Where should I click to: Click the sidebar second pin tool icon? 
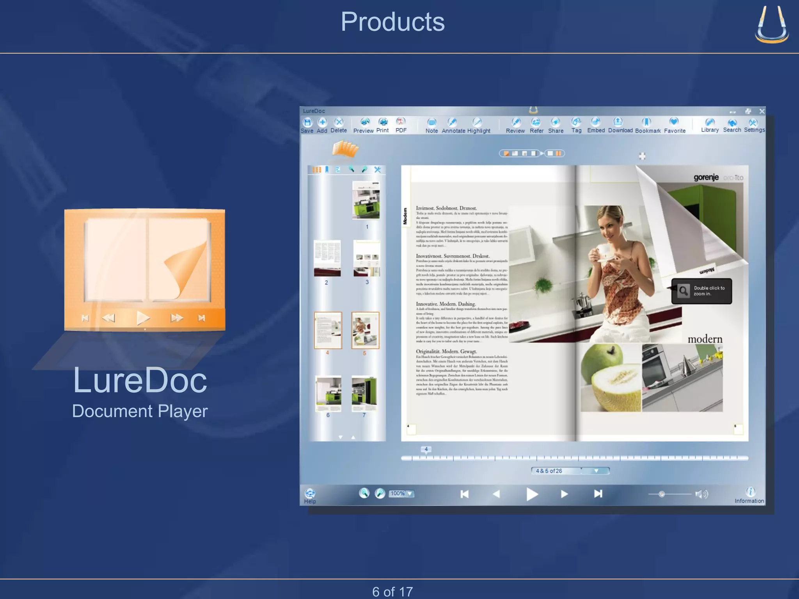click(x=364, y=169)
